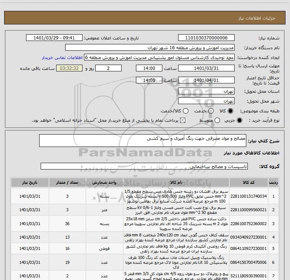Click the remaining time 03:32:32 field
This screenshot has height=280, width=290.
(x=69, y=68)
